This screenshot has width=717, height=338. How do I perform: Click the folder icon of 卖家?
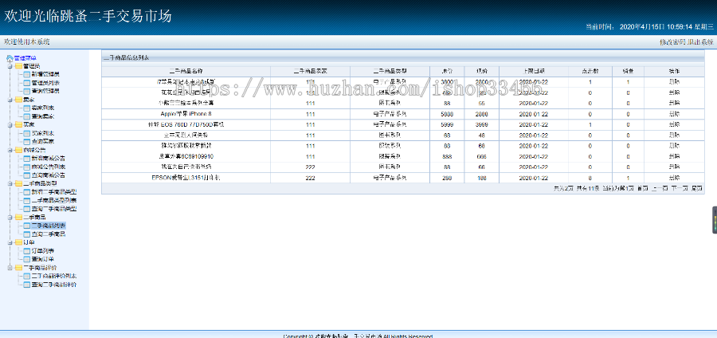tap(18, 100)
